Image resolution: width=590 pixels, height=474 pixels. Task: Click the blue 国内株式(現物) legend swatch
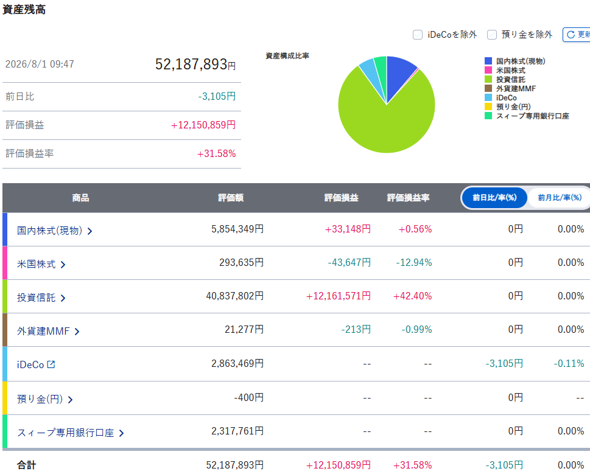tap(488, 61)
